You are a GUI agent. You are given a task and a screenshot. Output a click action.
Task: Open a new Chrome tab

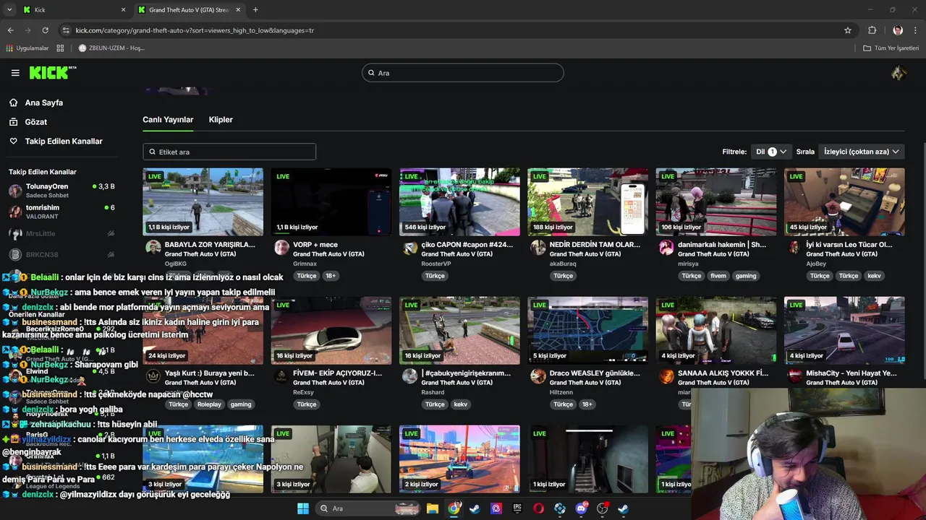pos(255,10)
